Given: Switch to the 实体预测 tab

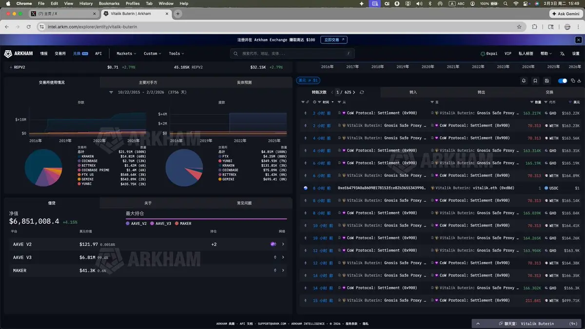Looking at the screenshot, I should click(244, 82).
